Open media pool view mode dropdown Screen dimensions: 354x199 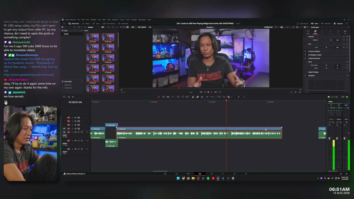(103, 27)
